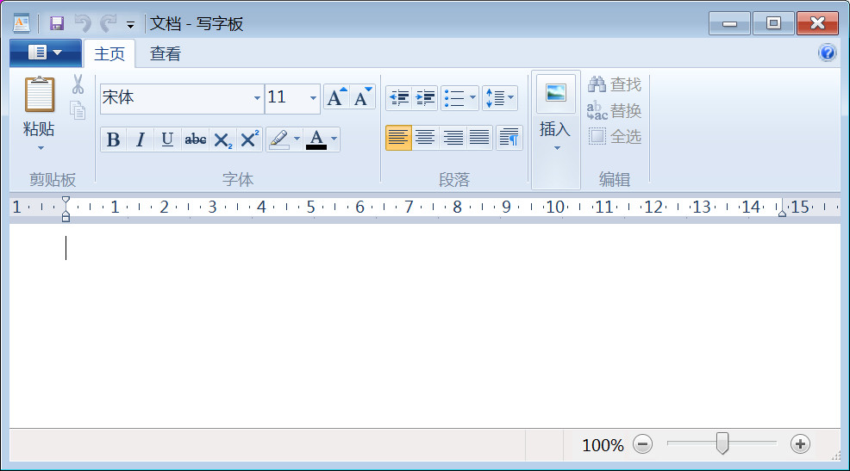Screen dimensions: 850x471
Task: Click 查找 to find text
Action: point(615,84)
